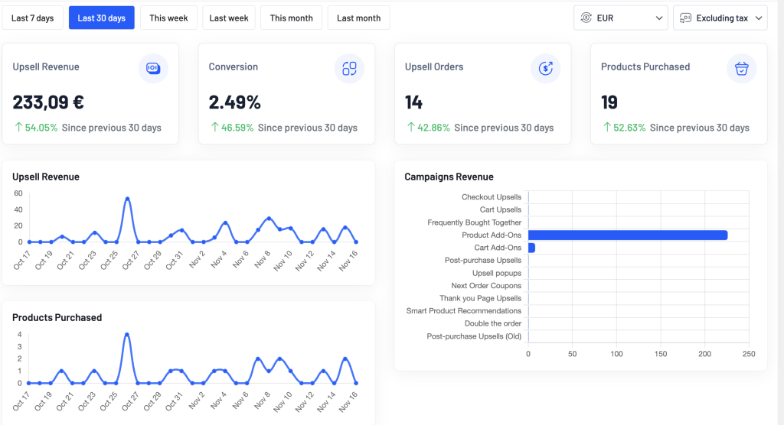Click the Oct 26 peak on Upsell Revenue chart
This screenshot has width=784, height=425.
(x=127, y=199)
